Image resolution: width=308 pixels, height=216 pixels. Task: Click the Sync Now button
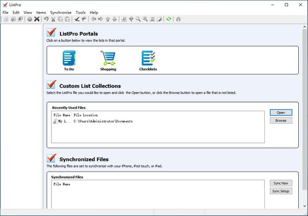click(x=281, y=183)
